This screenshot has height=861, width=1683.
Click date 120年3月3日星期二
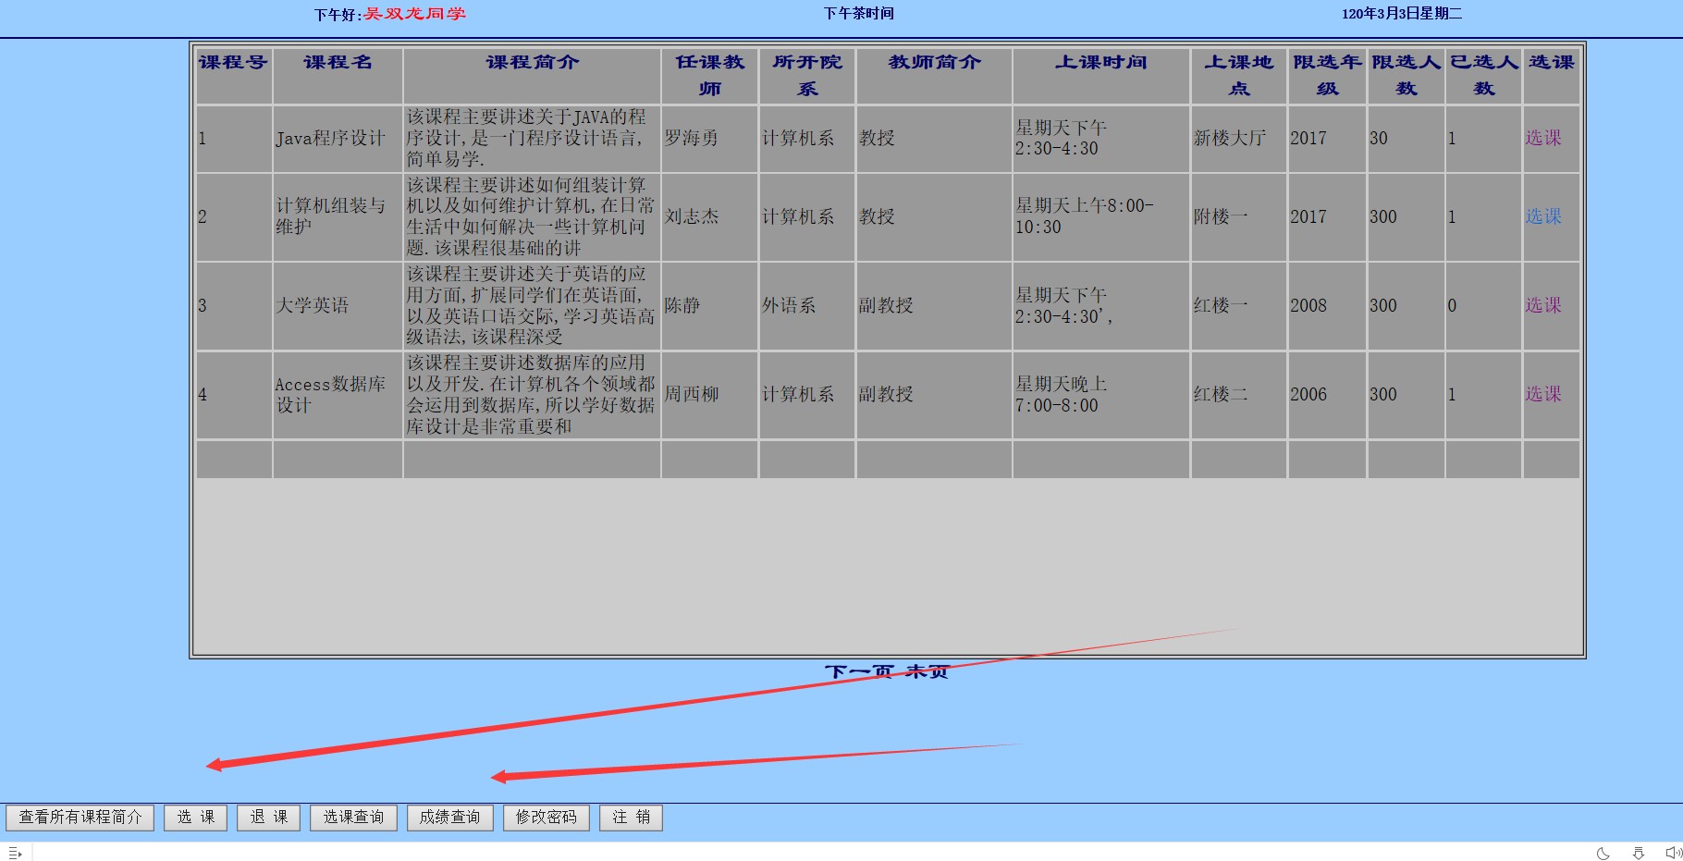[1402, 13]
